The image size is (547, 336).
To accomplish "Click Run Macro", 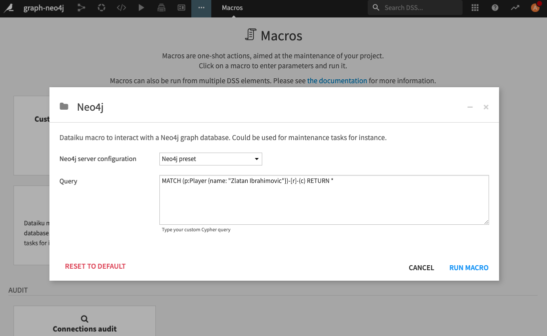I will point(469,268).
